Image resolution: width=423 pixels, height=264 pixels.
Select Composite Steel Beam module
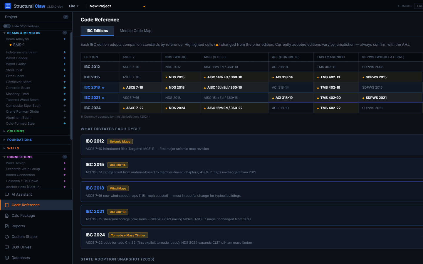23,106
